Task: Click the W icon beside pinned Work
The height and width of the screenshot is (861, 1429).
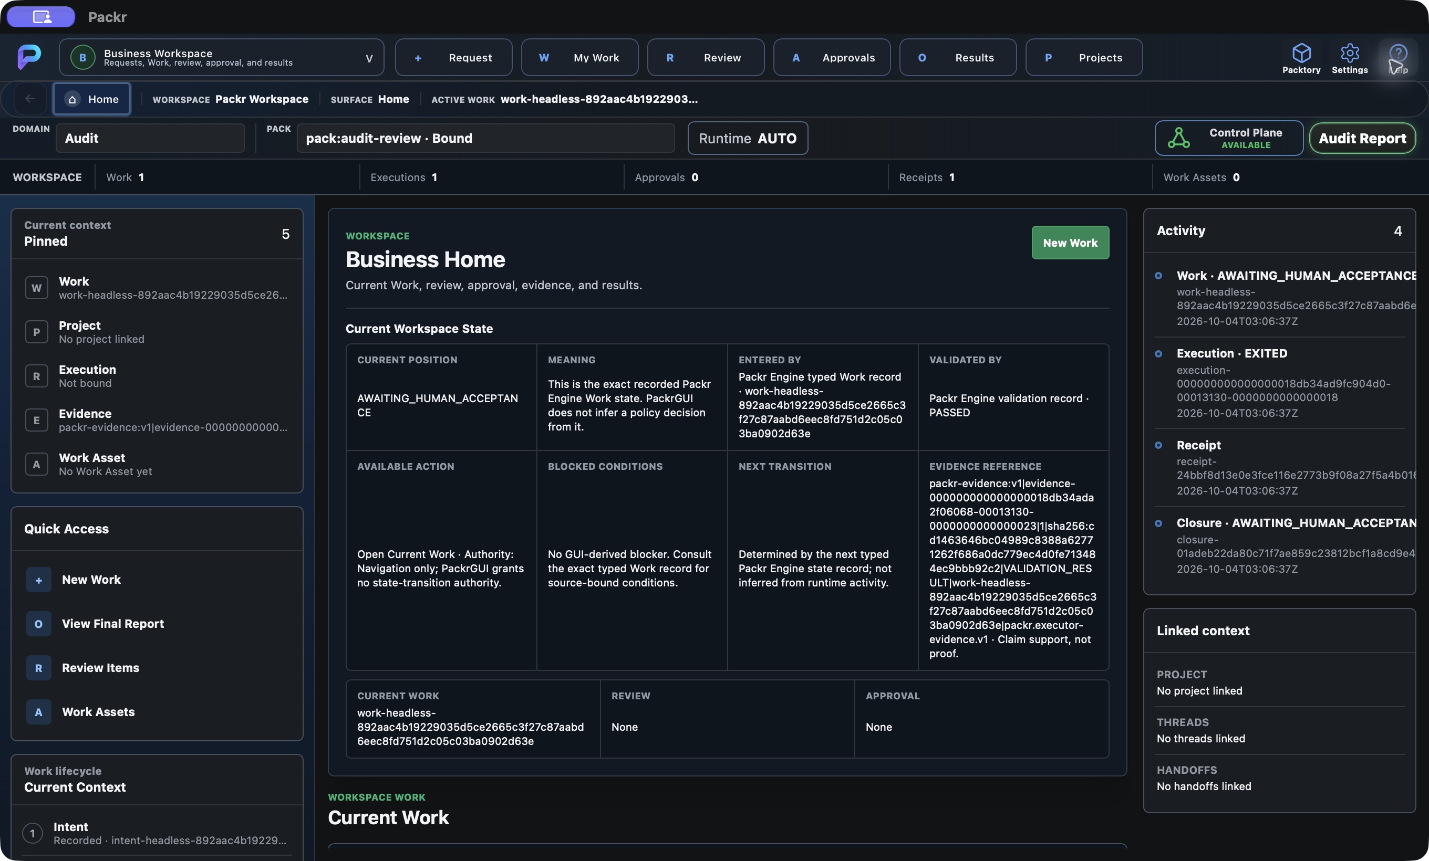Action: (37, 288)
